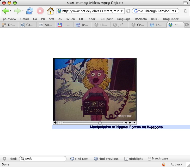Enable the Match case checkbox
This screenshot has width=190, height=167.
pyautogui.click(x=149, y=159)
